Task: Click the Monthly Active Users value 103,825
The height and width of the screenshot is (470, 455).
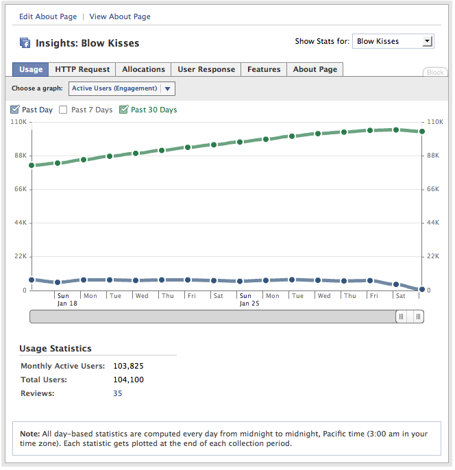Action: (x=128, y=366)
